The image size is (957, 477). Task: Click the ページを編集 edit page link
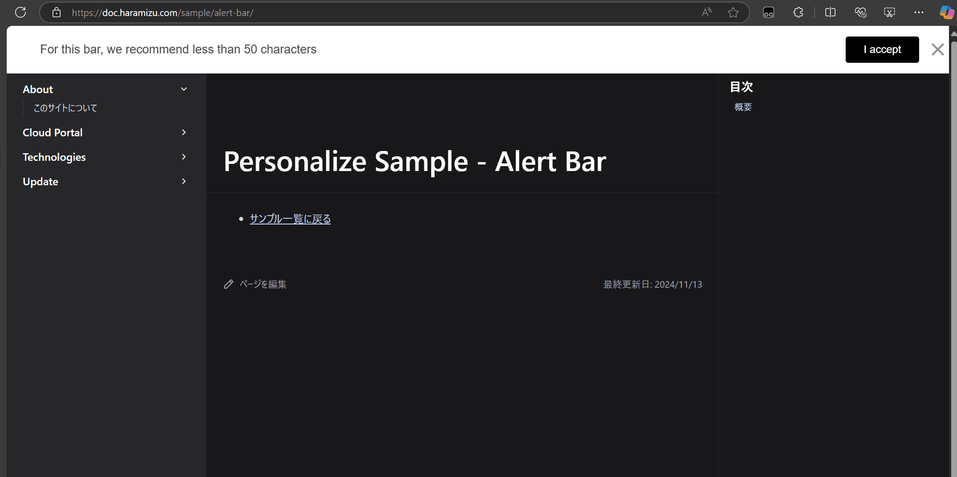263,284
